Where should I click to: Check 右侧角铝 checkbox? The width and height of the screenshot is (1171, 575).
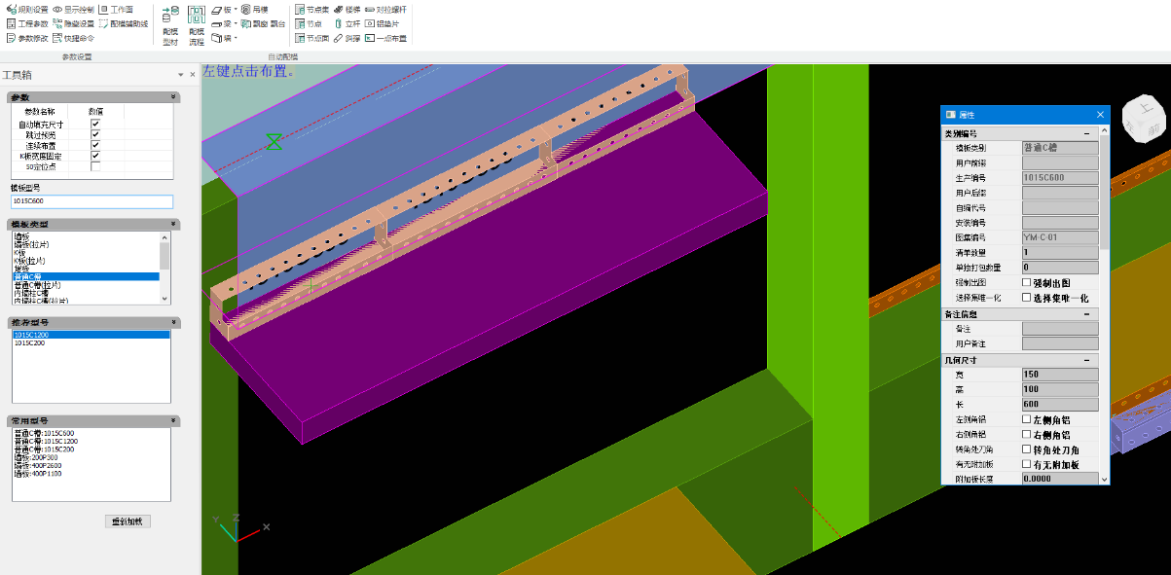tap(1026, 435)
